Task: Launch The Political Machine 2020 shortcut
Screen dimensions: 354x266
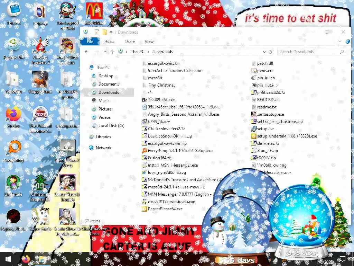Action: tap(40, 119)
